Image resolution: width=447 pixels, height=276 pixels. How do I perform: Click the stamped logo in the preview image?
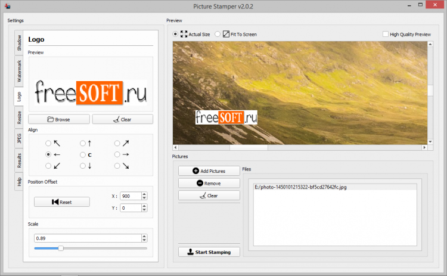tap(226, 117)
